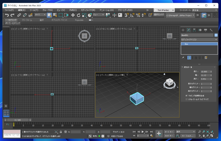Select the Box entry in modifier stack
Image resolution: width=221 pixels, height=141 pixels.
pos(199,44)
